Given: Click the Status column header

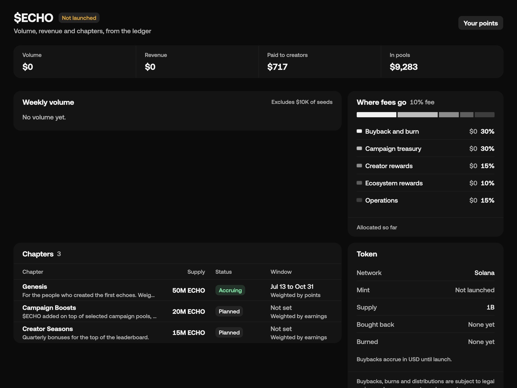Looking at the screenshot, I should (x=224, y=272).
